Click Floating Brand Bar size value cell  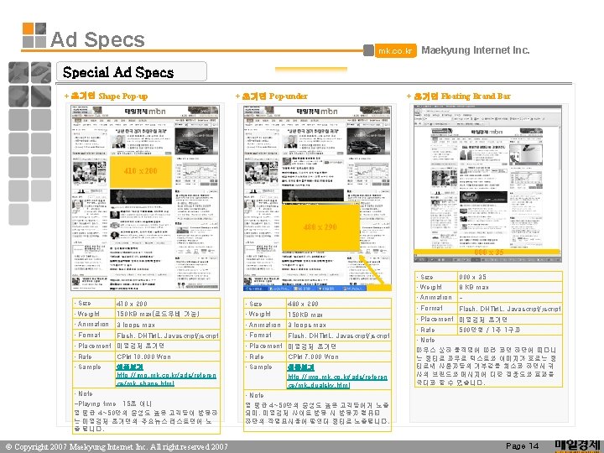[510, 277]
